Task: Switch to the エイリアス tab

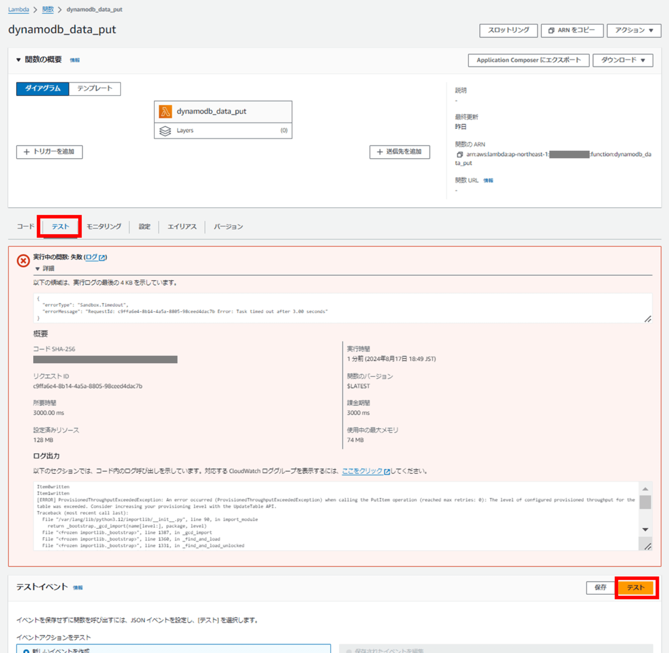Action: 182,226
